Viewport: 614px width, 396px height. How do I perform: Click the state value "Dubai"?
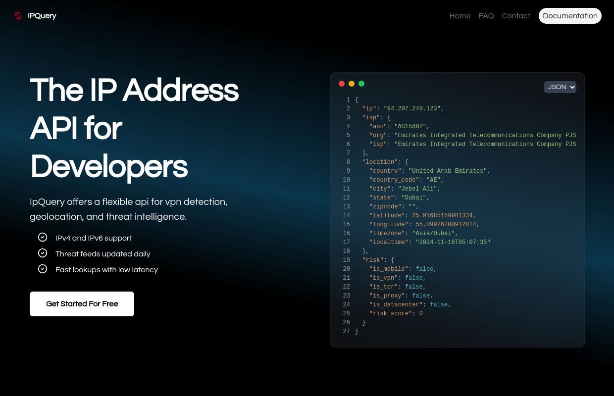[414, 198]
